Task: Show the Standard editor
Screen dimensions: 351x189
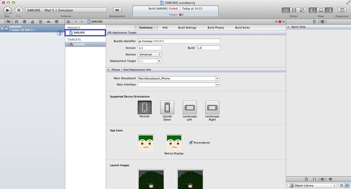Action: point(286,10)
